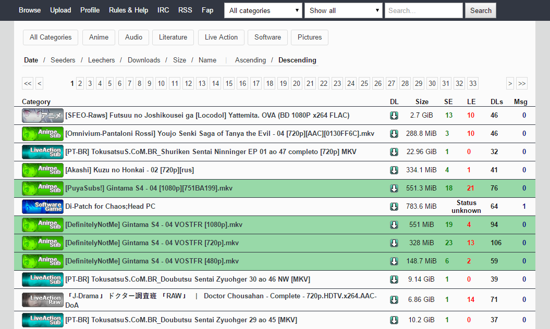Viewport: 550px width, 329px height.
Task: Click Software Game category icon
Action: (43, 207)
